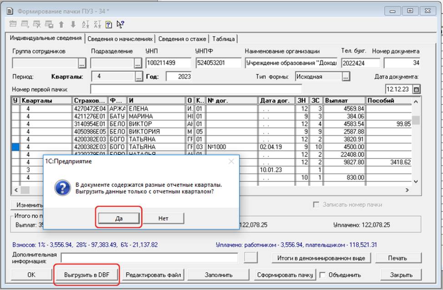Viewport: 443px width, 290px height.
Task: Sort table ascending with the A-Z icon
Action: (x=85, y=25)
